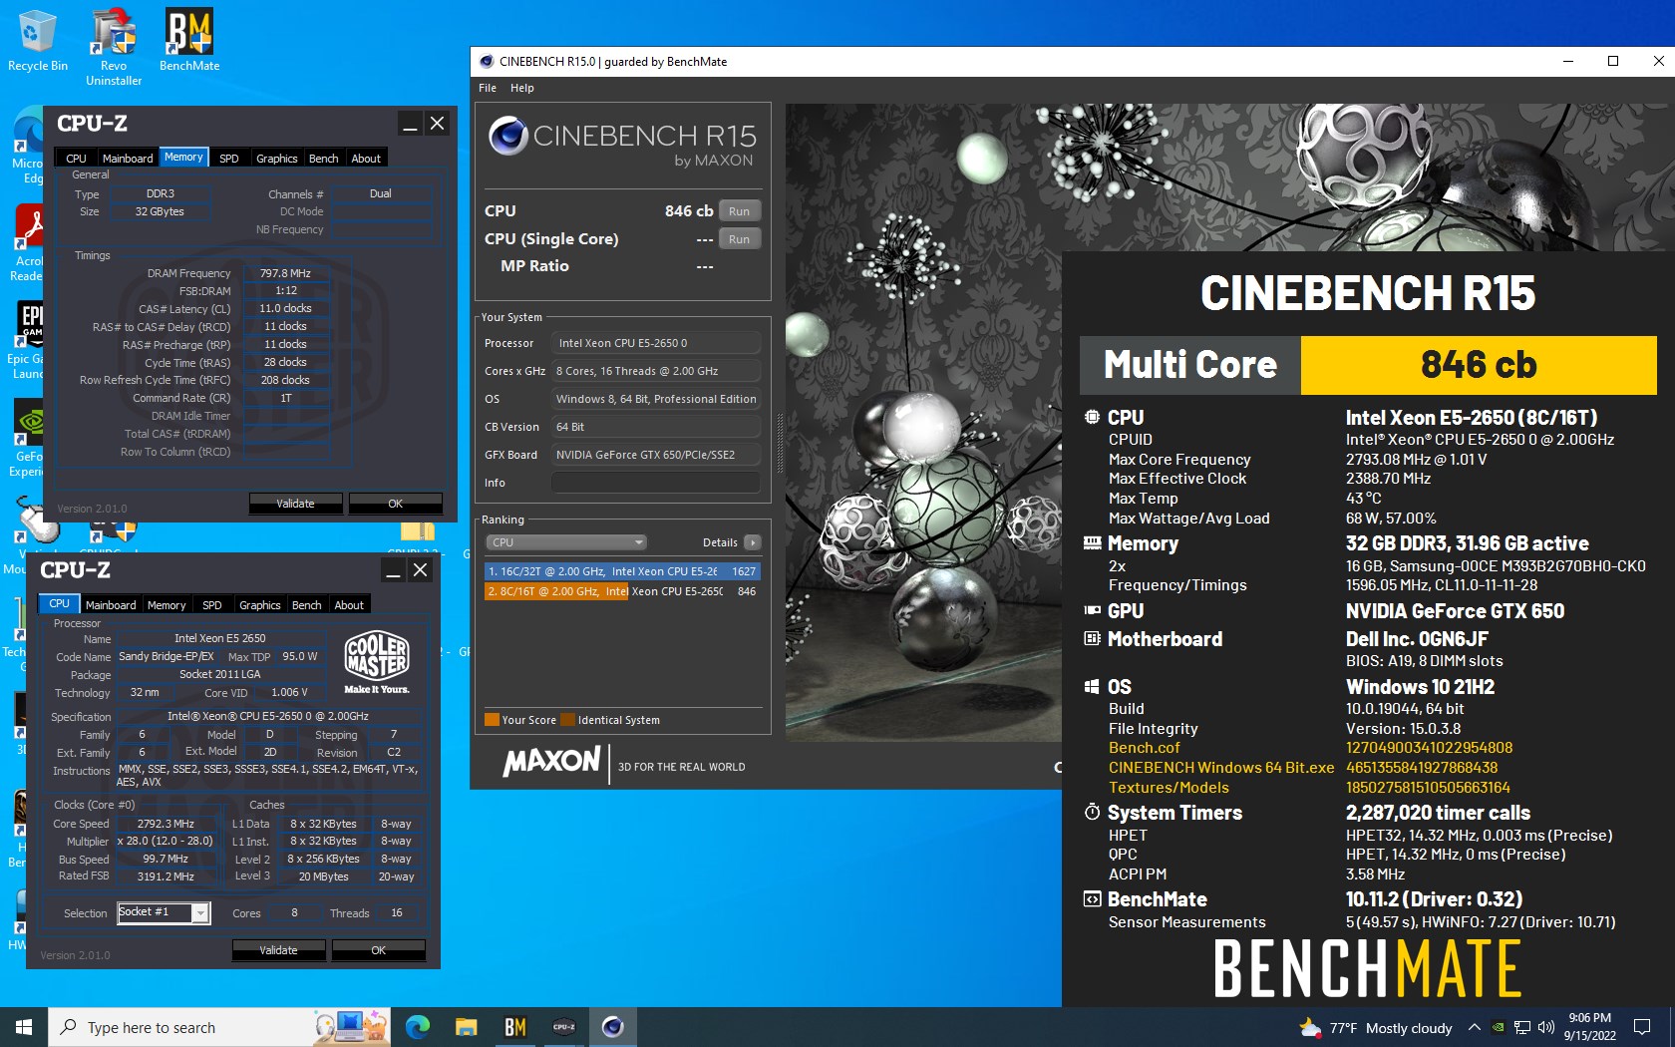This screenshot has height=1047, width=1675.
Task: Open SPD tab in upper CPU-Z window
Action: pyautogui.click(x=229, y=159)
